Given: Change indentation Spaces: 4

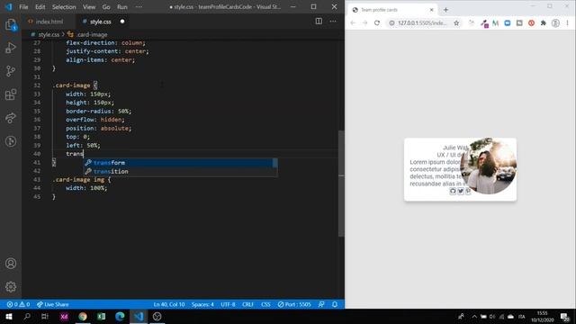Looking at the screenshot, I should coord(202,304).
